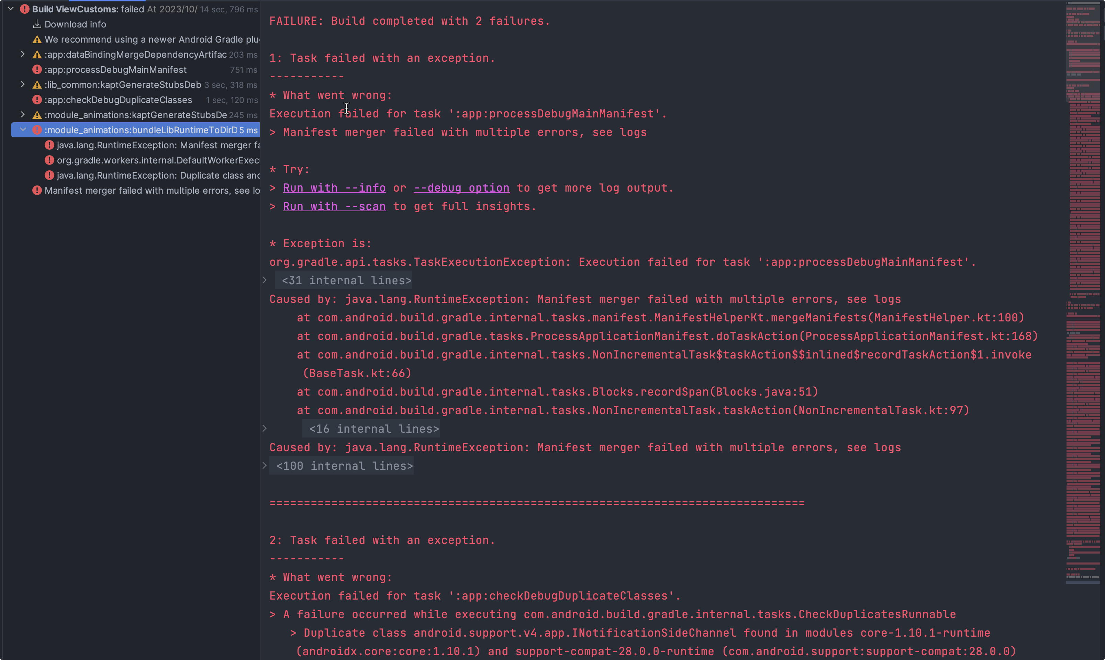Open the --debug option link
This screenshot has width=1105, height=660.
pos(461,188)
